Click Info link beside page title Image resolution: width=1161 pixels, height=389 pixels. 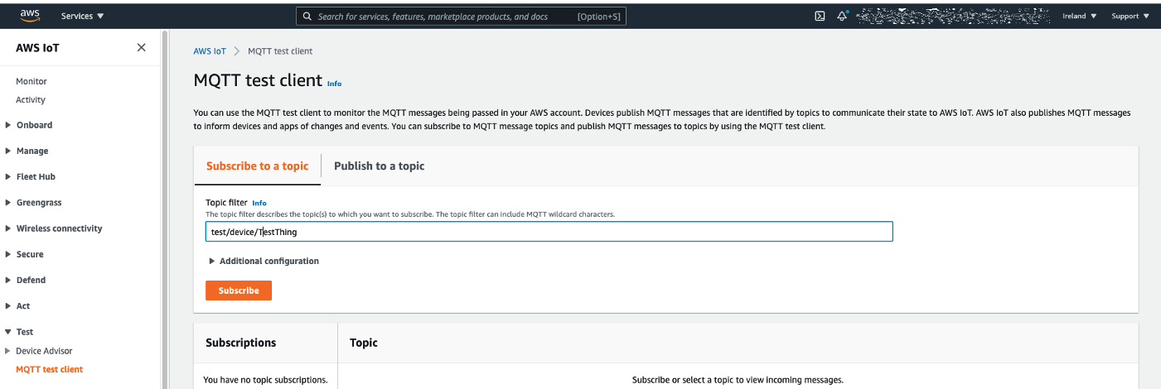[x=334, y=84]
